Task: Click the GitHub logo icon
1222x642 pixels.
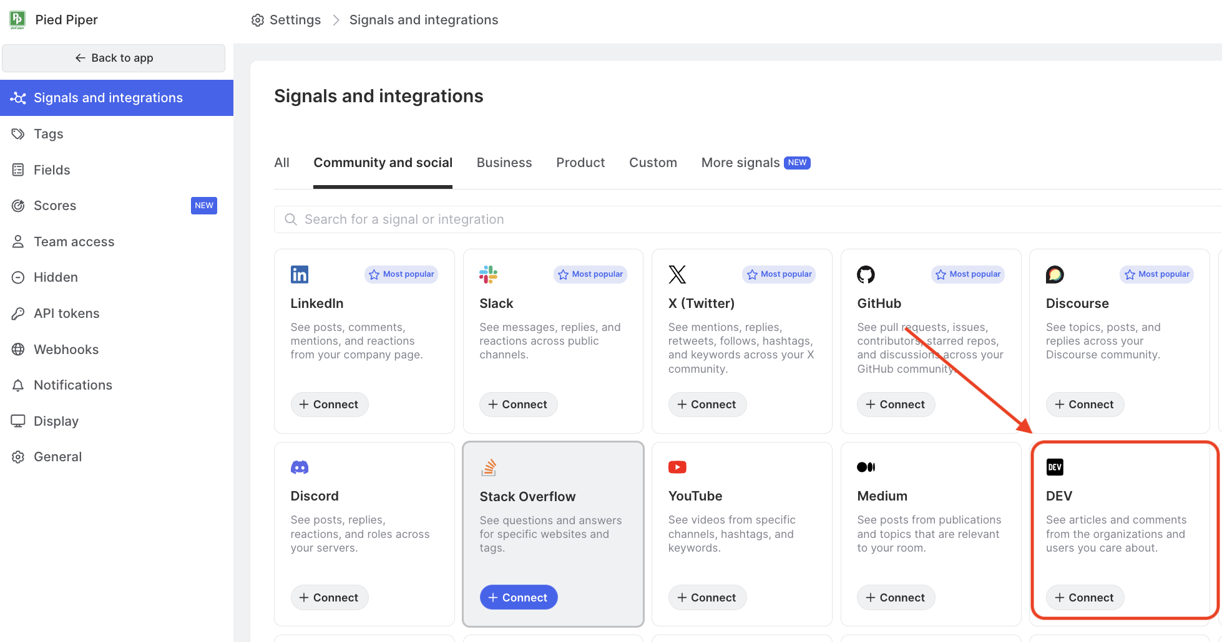Action: click(x=866, y=274)
